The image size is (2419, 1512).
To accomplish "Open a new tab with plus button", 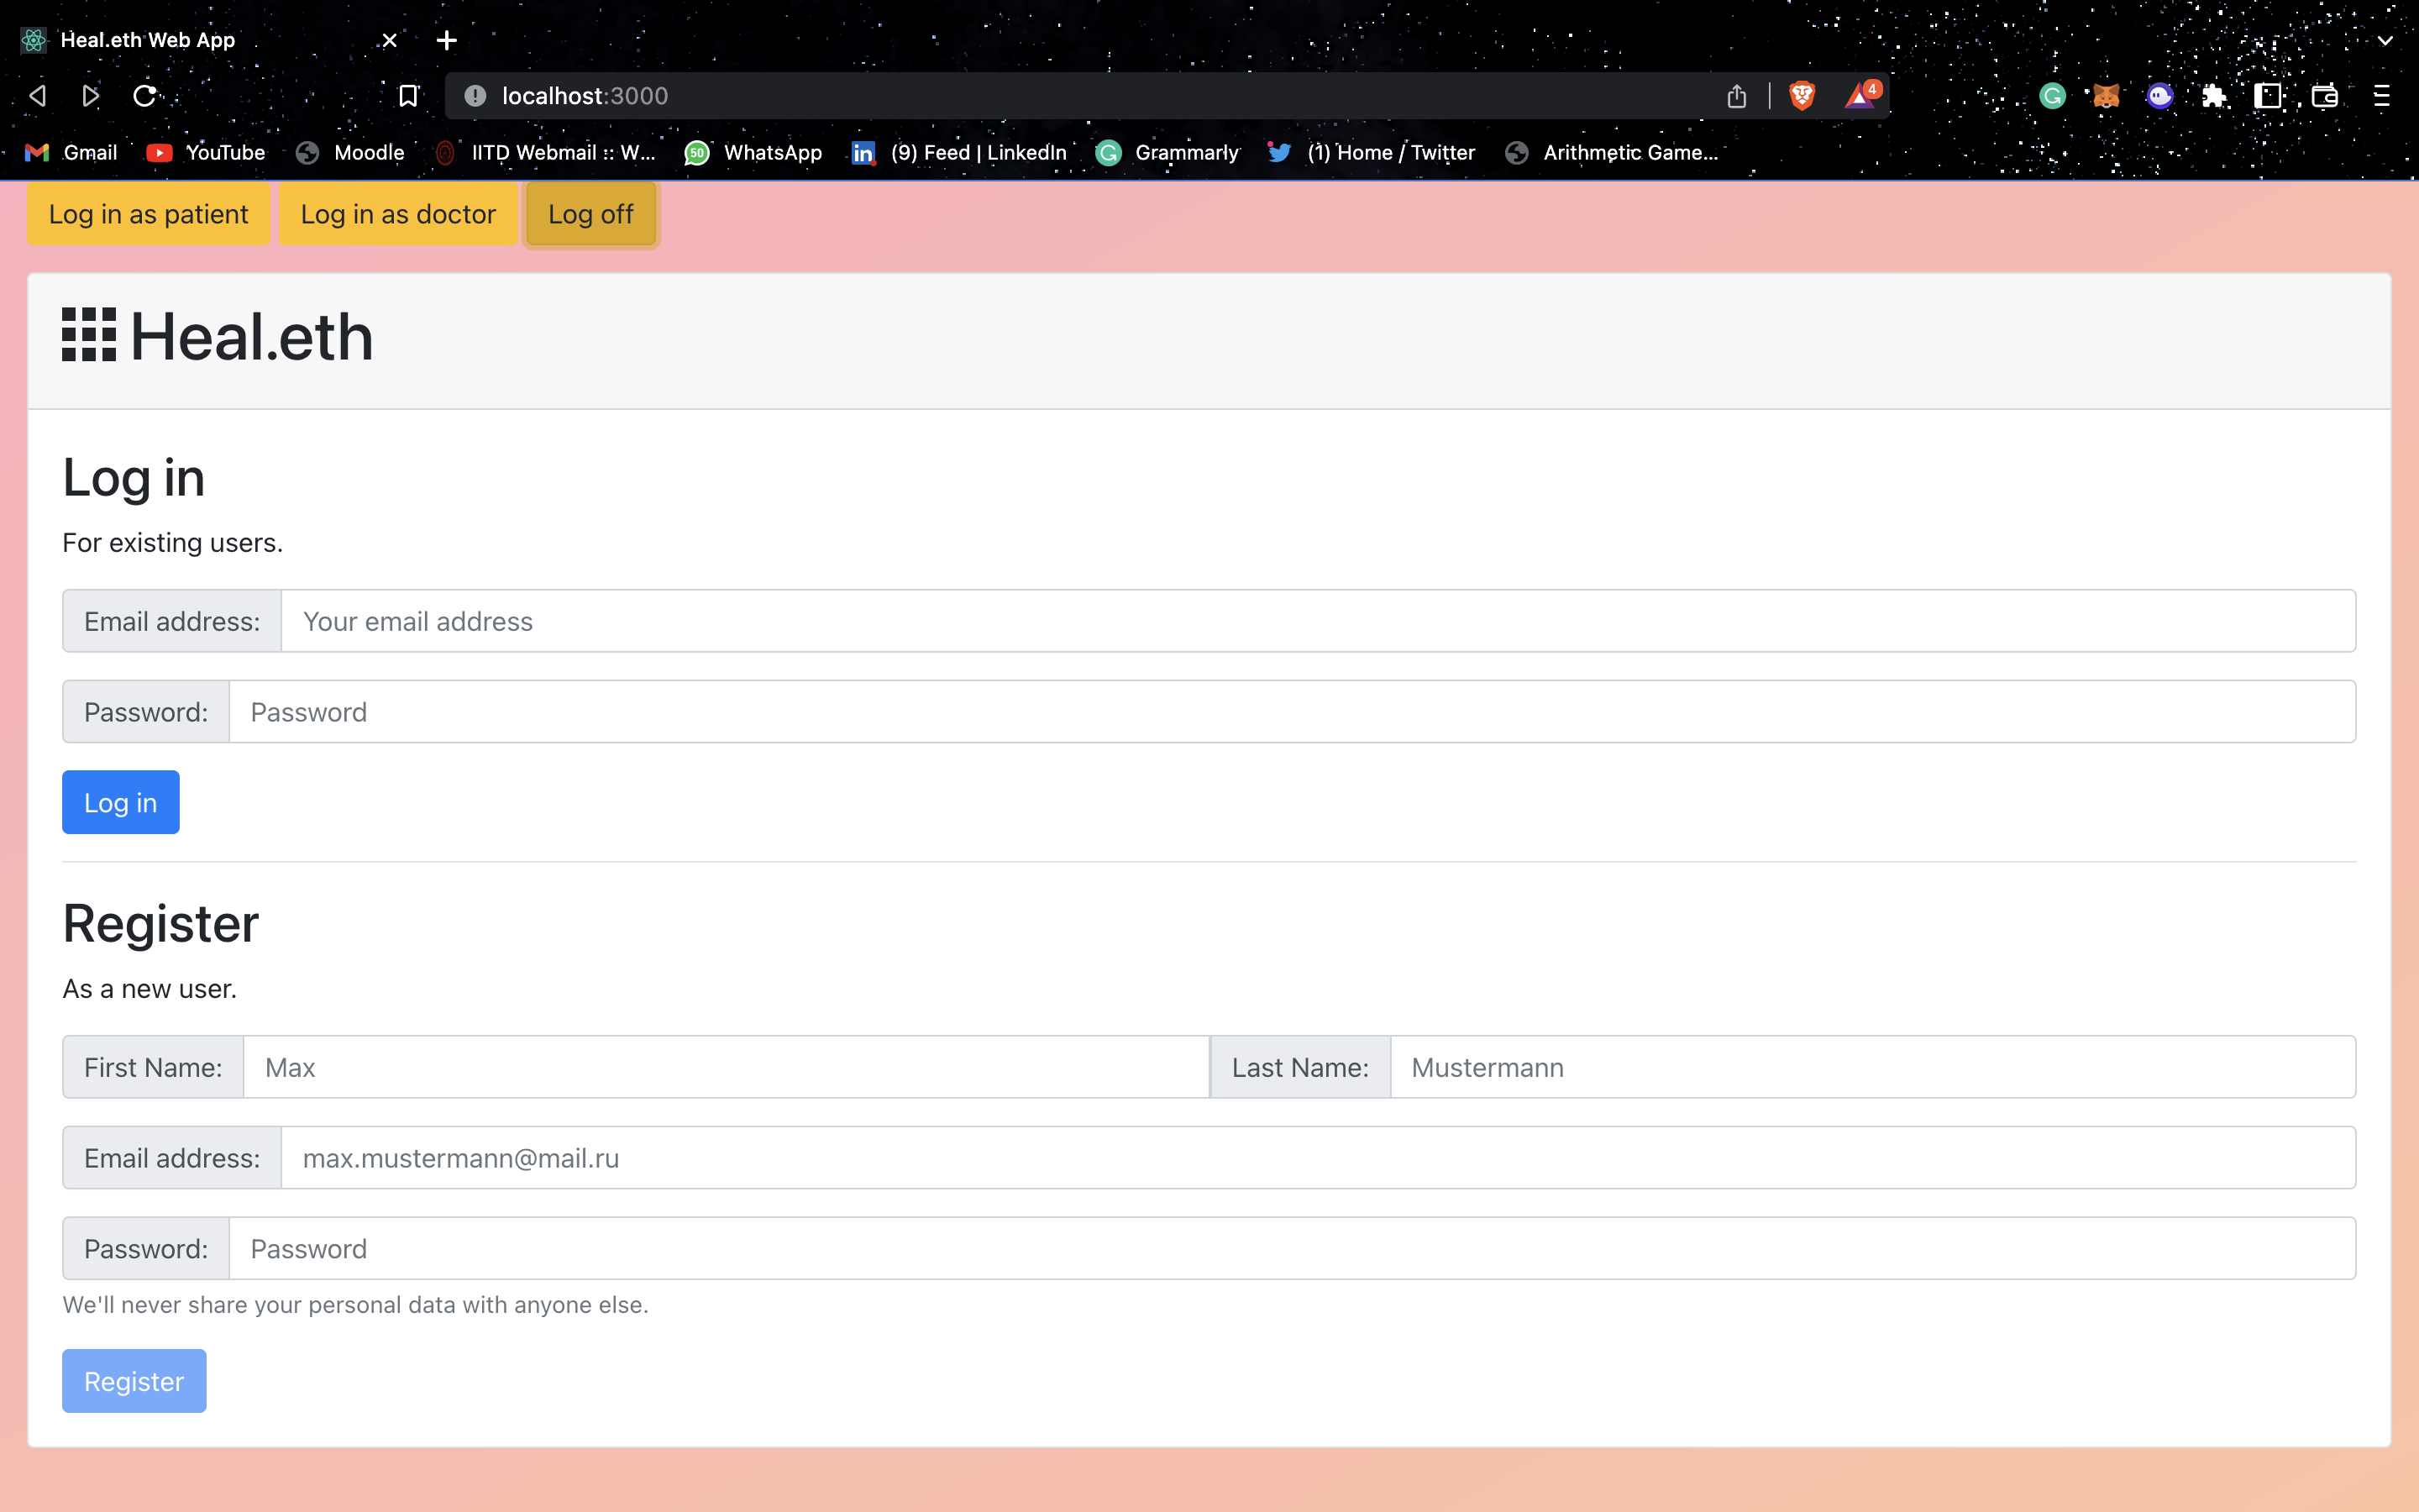I will [x=447, y=40].
